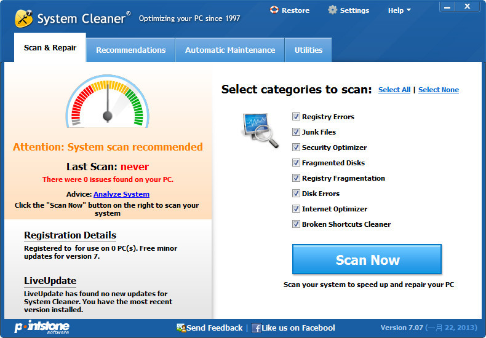
Task: Click the Send Feedback link
Action: [x=215, y=328]
